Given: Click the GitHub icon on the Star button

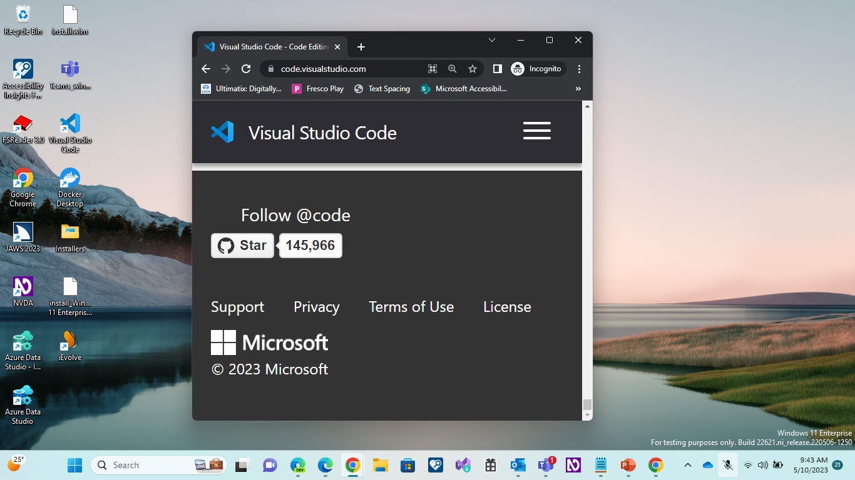Looking at the screenshot, I should click(225, 245).
